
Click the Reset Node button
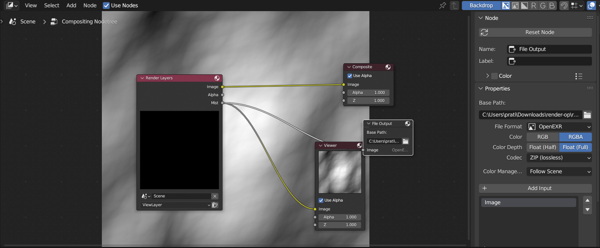(535, 32)
